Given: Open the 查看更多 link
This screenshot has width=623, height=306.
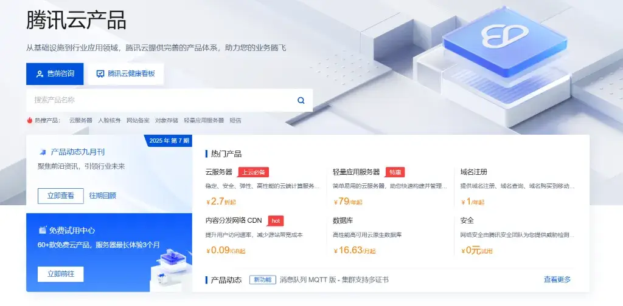Looking at the screenshot, I should (x=557, y=279).
